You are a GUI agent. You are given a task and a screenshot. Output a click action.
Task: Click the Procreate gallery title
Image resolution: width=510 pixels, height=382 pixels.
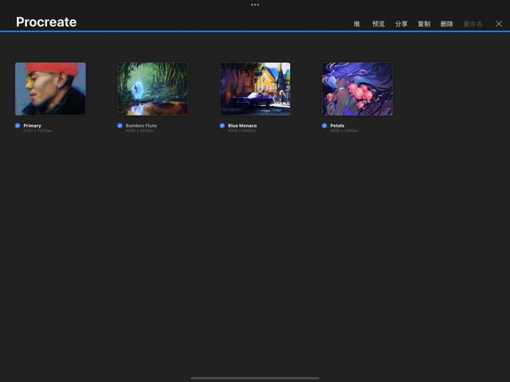(46, 22)
